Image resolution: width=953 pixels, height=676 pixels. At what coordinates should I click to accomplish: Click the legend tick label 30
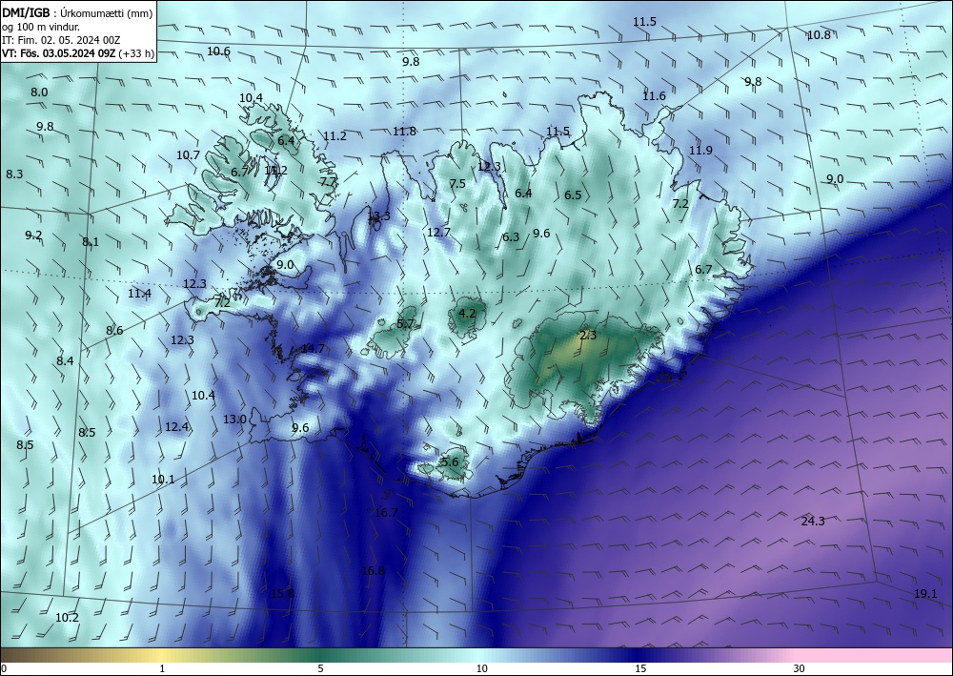click(800, 669)
